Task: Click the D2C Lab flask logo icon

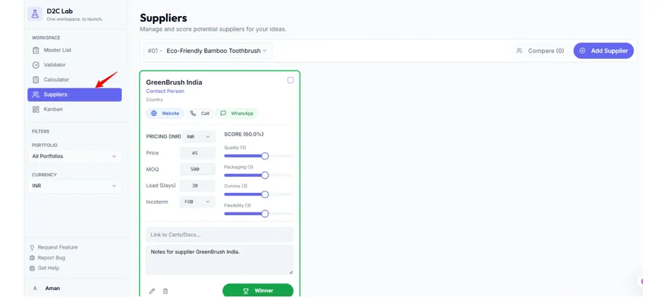Action: pyautogui.click(x=35, y=14)
